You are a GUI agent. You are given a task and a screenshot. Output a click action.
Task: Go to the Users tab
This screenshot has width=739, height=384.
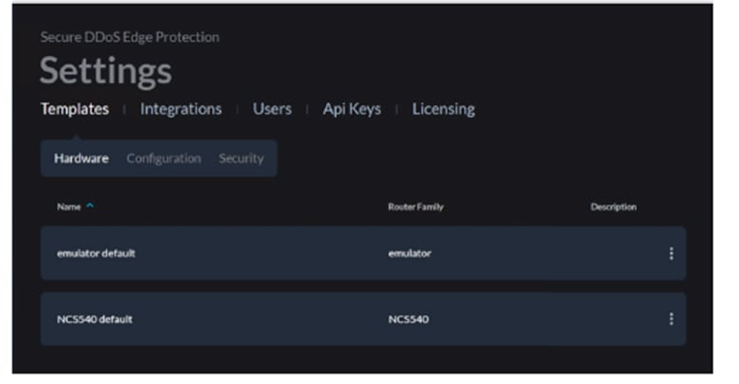[271, 109]
